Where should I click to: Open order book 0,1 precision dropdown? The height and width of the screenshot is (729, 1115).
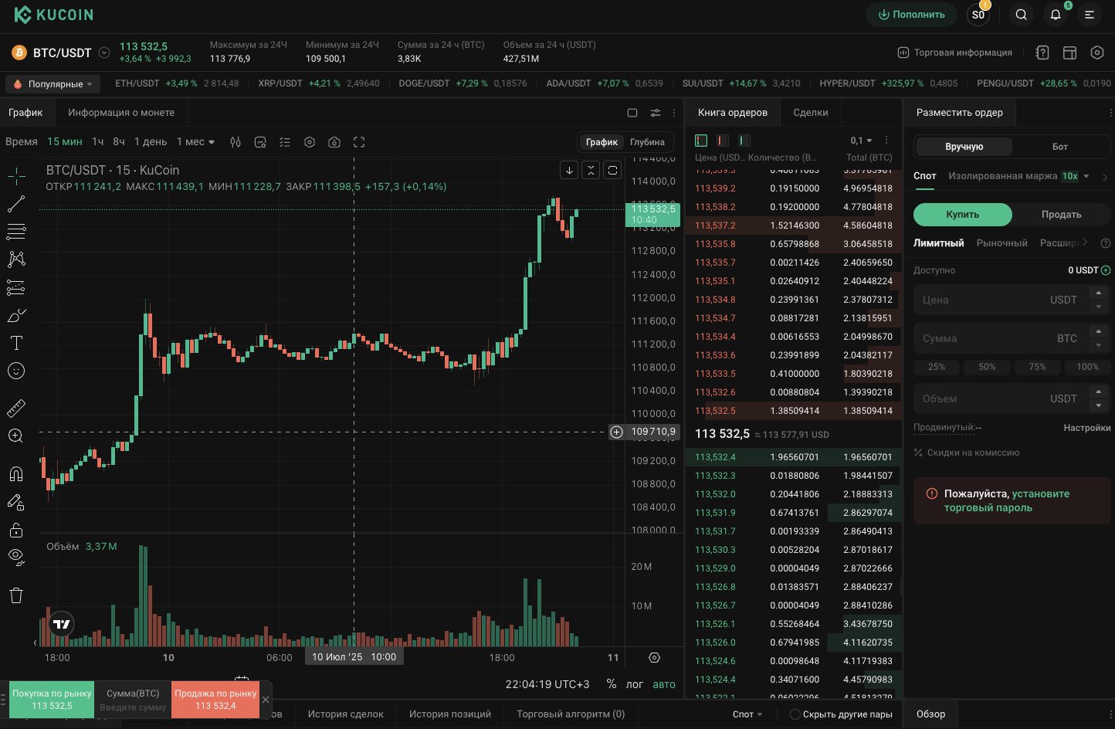tap(861, 141)
